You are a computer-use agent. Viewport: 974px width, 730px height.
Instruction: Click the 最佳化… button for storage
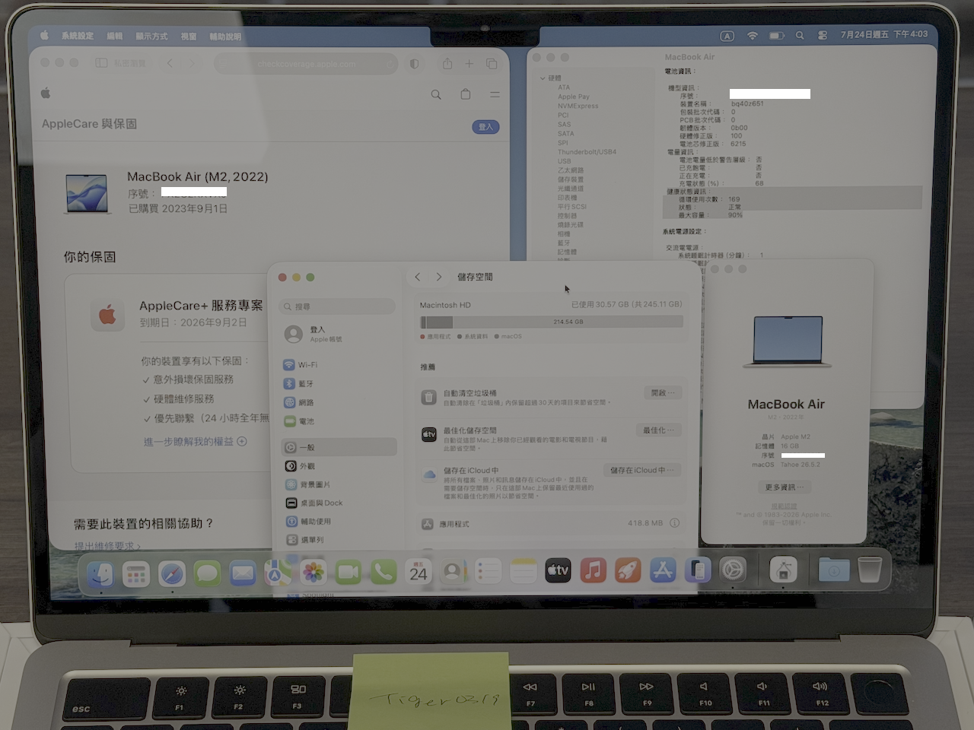coord(658,430)
